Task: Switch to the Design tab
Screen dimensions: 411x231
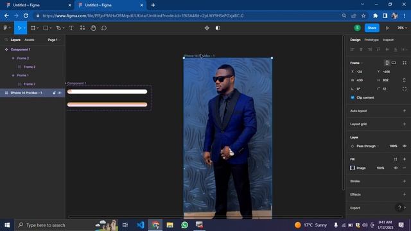Action: point(355,40)
